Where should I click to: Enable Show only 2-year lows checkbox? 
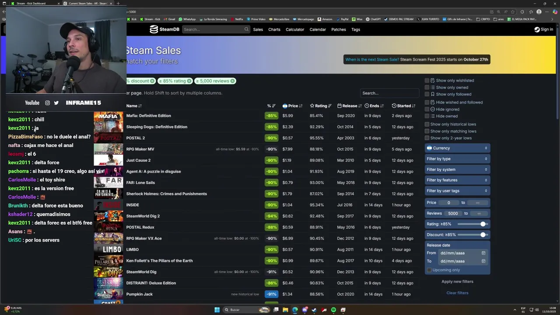click(427, 138)
